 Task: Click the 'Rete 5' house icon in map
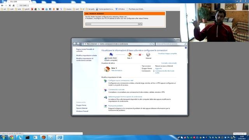[x=130, y=54]
